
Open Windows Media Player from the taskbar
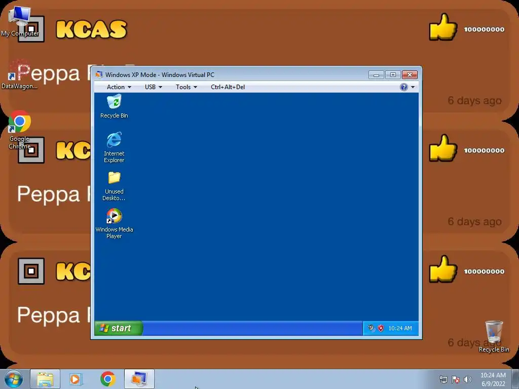click(x=76, y=379)
